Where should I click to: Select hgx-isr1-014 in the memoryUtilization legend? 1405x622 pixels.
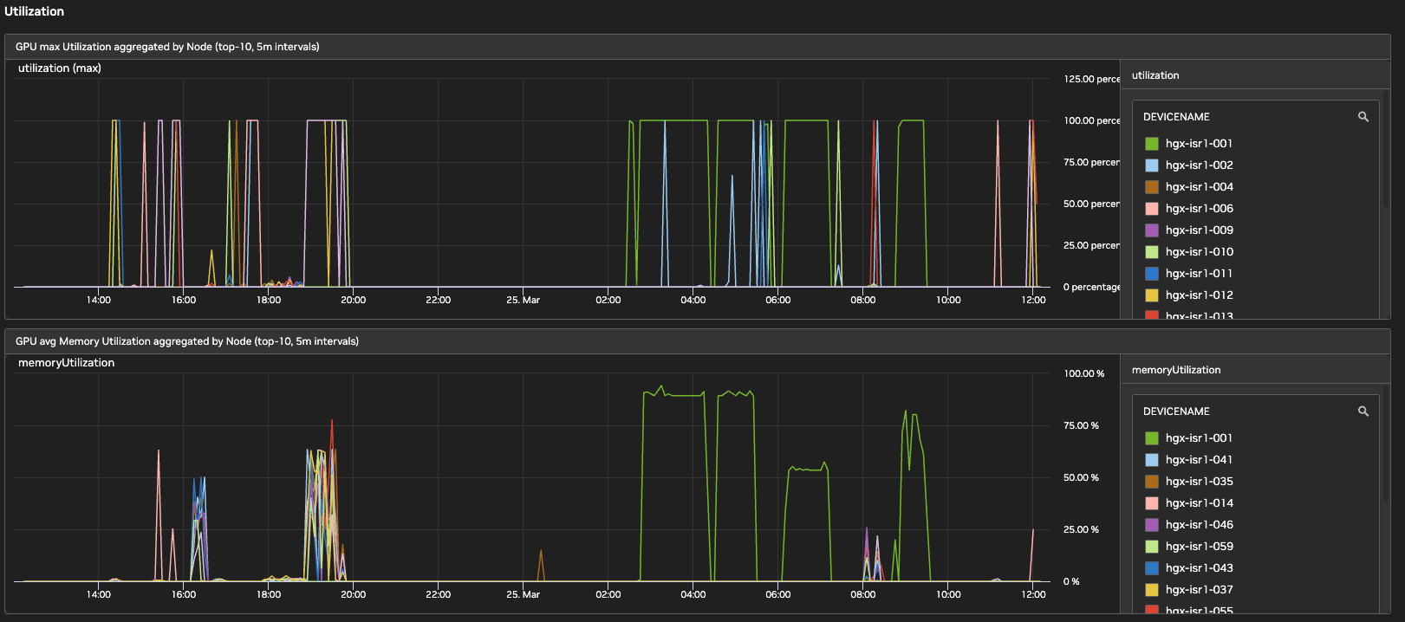pos(1199,503)
